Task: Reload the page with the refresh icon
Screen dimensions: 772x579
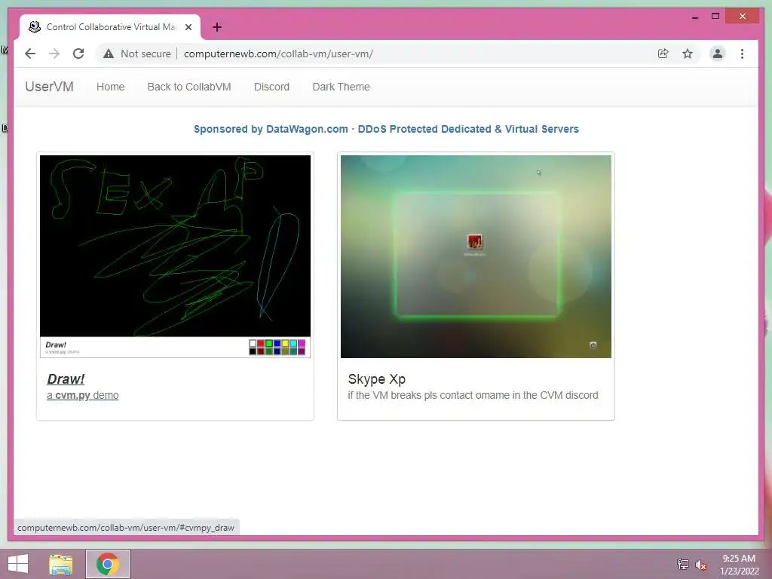Action: point(78,54)
